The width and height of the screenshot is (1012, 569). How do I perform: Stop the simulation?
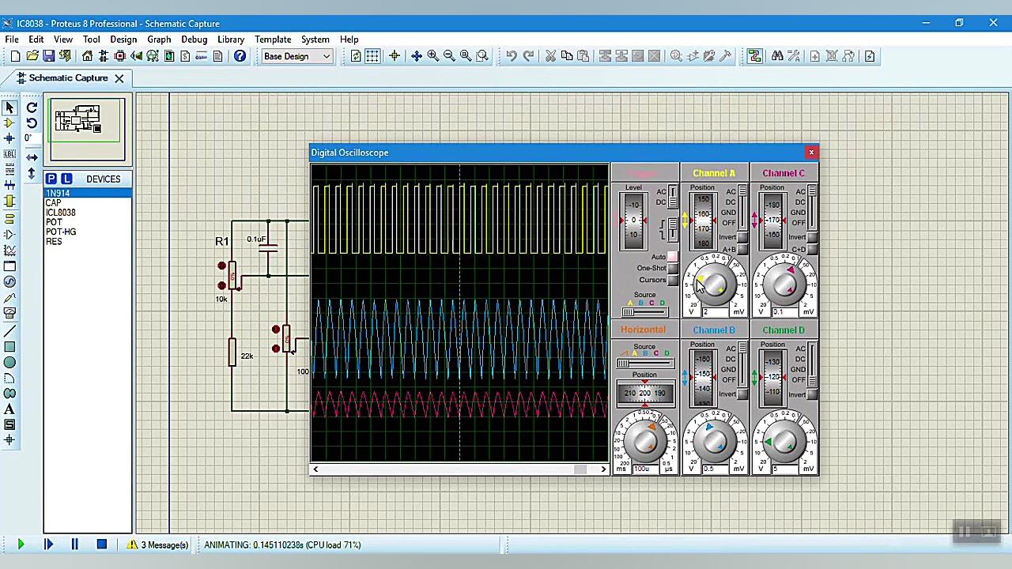pos(101,545)
